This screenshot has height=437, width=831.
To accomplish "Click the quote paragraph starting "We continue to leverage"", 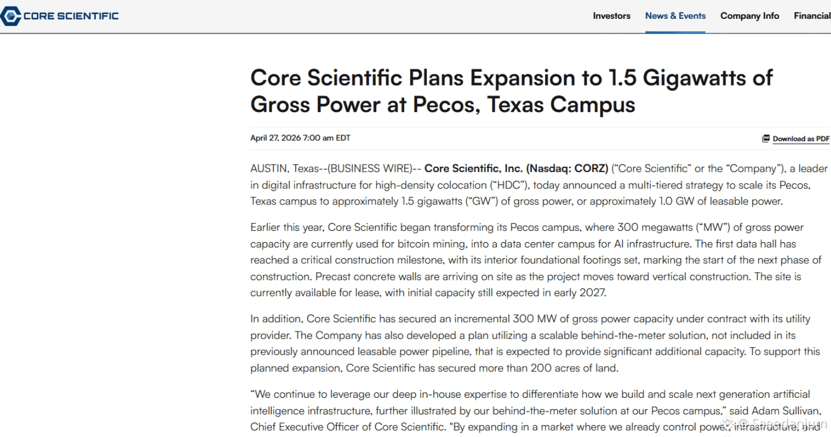I will [535, 410].
